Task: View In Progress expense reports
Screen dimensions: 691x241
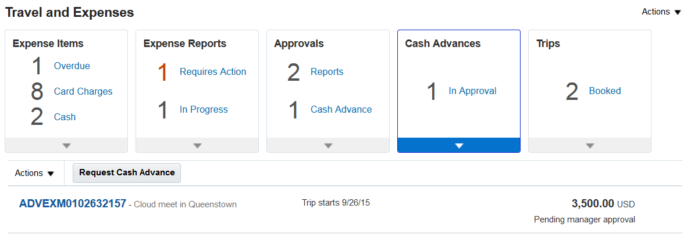Action: (204, 109)
